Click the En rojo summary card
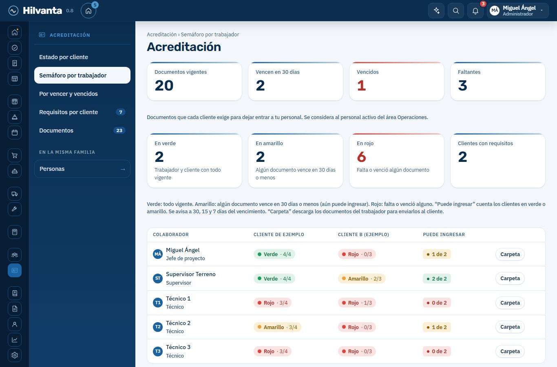 point(397,161)
